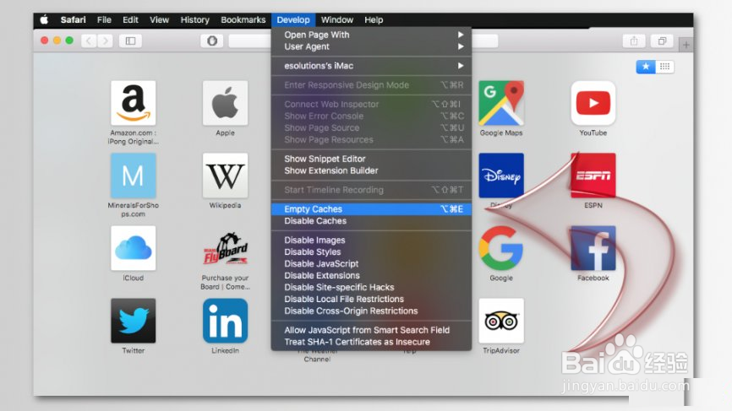Choose Show Snippet Editor

pyautogui.click(x=371, y=159)
